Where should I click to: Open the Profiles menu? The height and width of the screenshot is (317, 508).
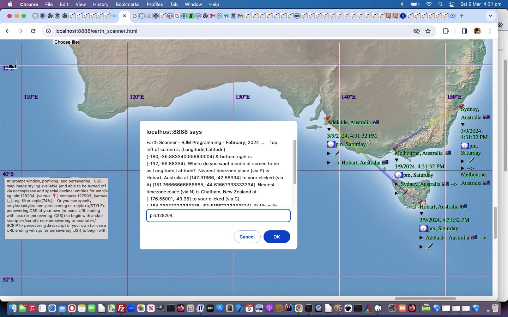click(x=155, y=4)
